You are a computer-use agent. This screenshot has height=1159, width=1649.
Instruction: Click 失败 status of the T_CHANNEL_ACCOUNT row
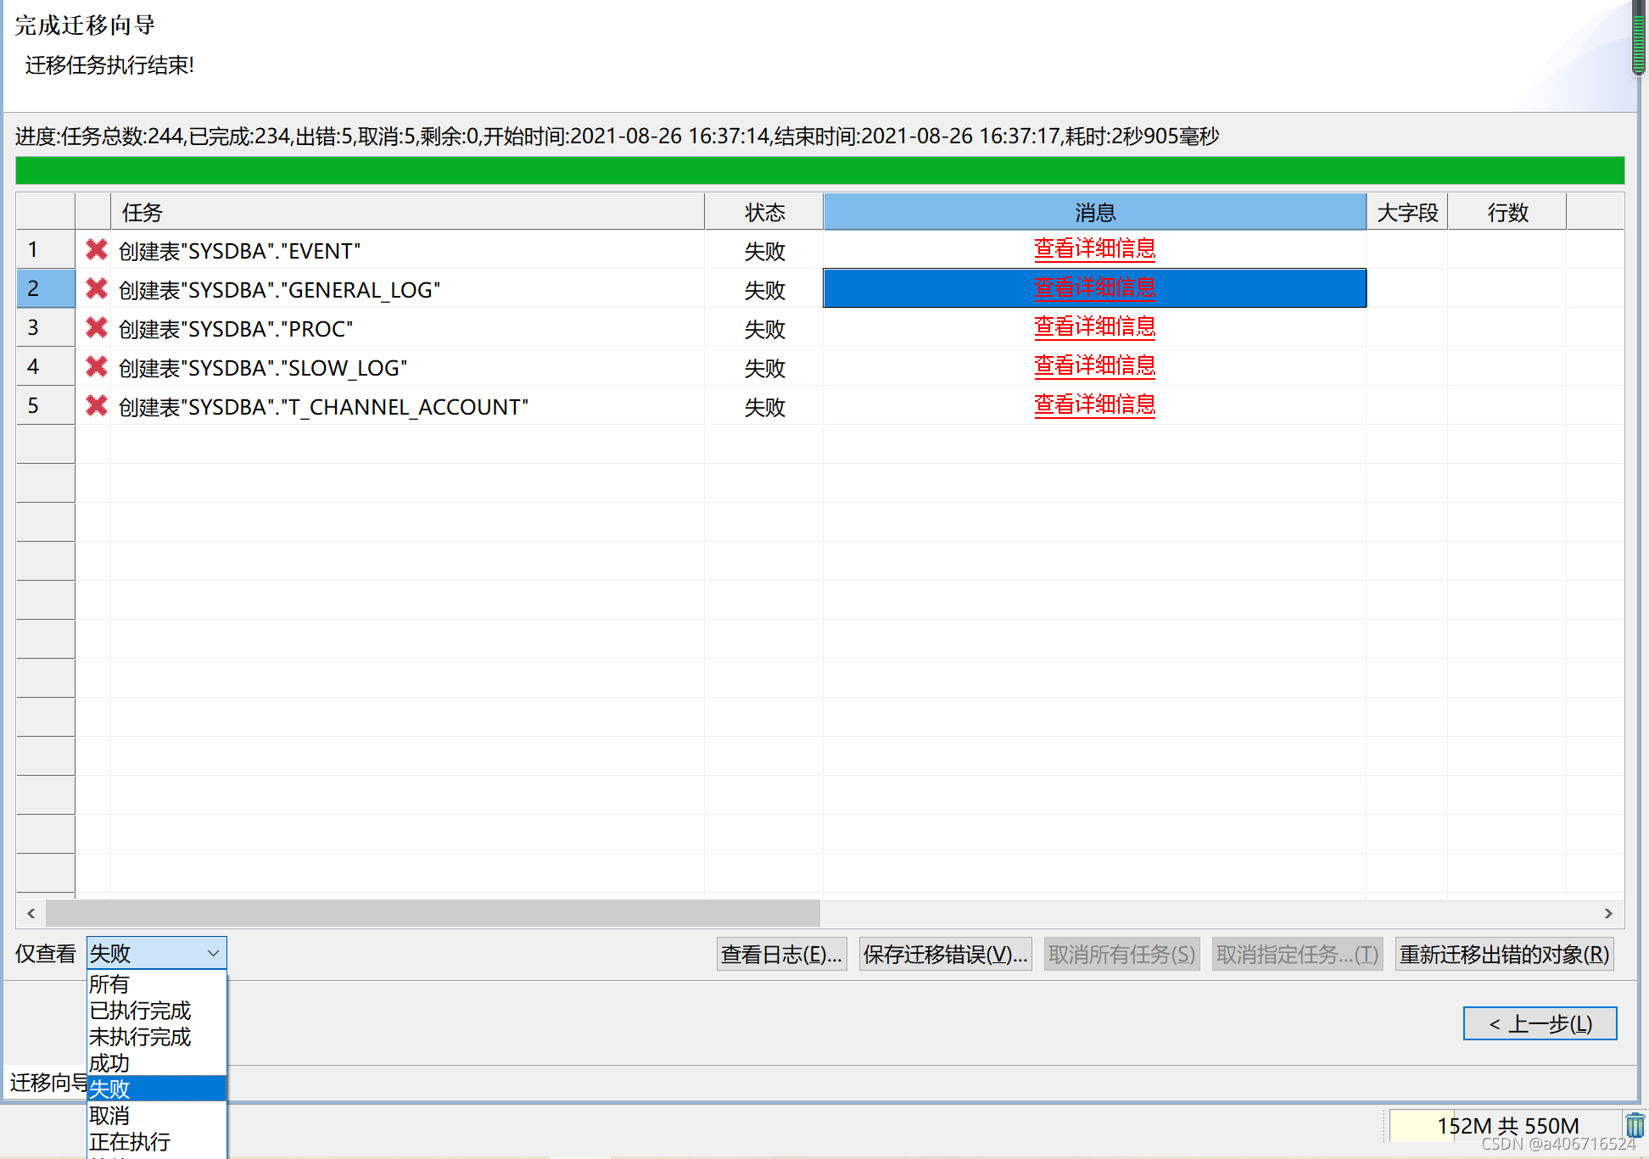click(x=764, y=407)
